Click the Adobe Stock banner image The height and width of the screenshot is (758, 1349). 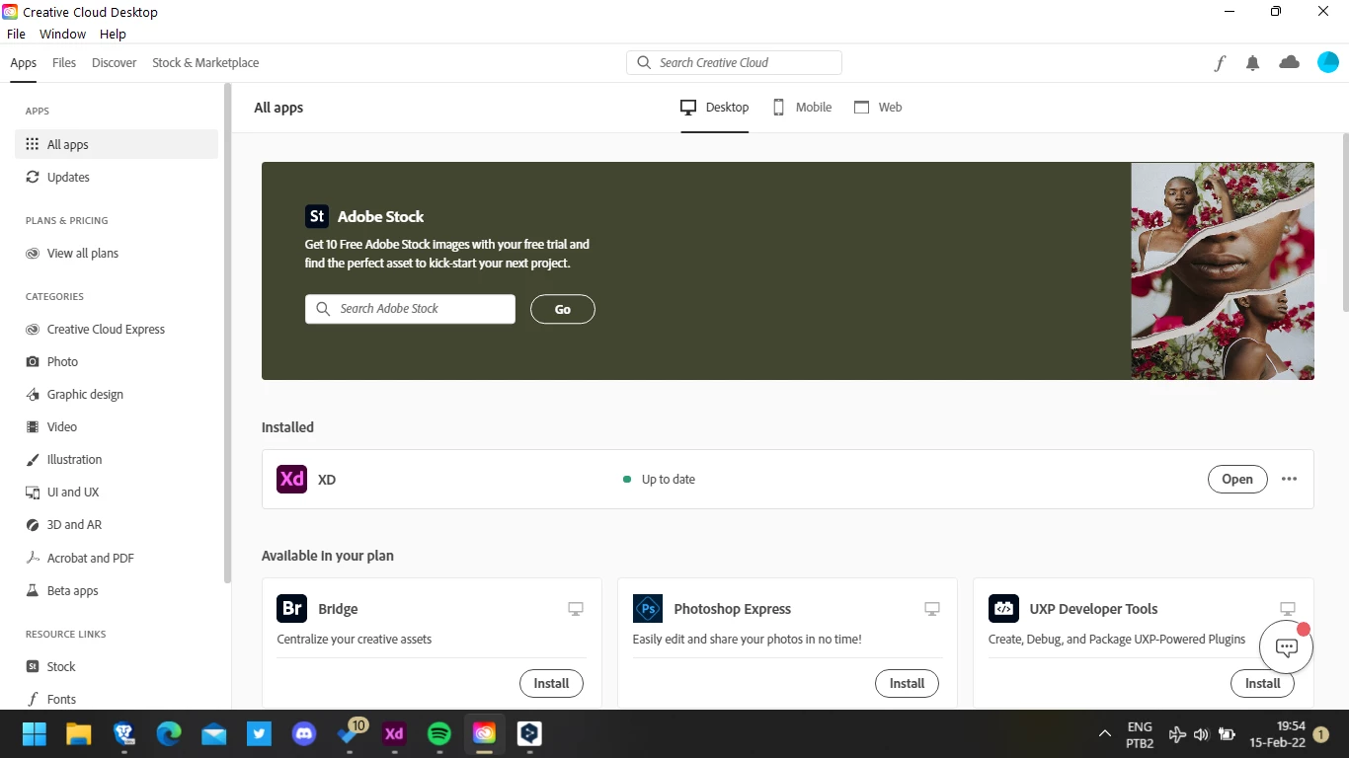click(1223, 271)
